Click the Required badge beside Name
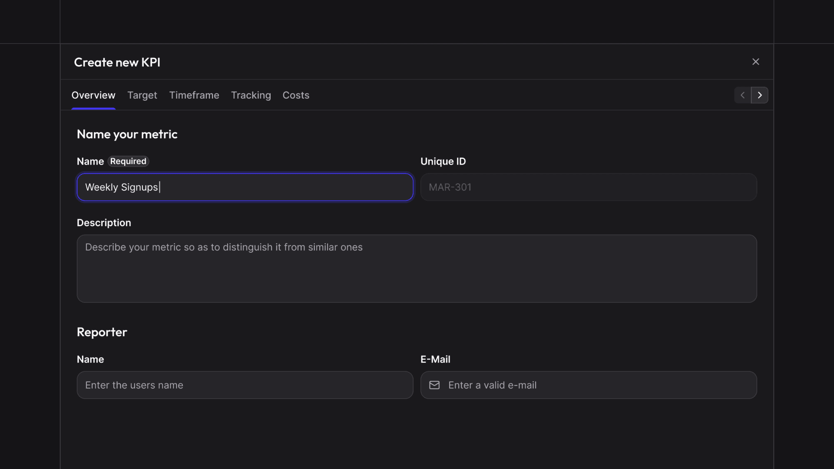 click(128, 162)
